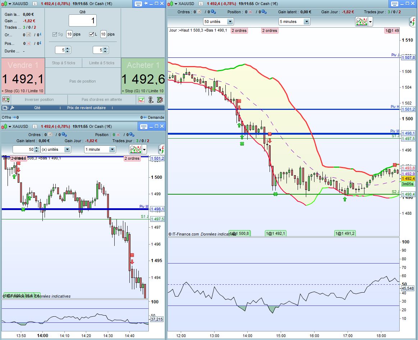
Task: Open Position gear settings in 5 minutes chart
Action: [x=264, y=12]
